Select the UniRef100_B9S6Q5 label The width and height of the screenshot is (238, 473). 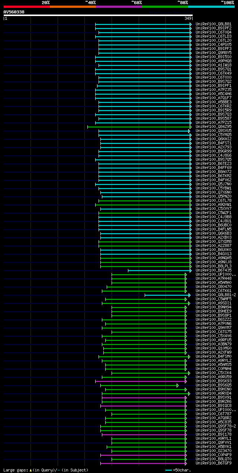pyautogui.click(x=213, y=385)
